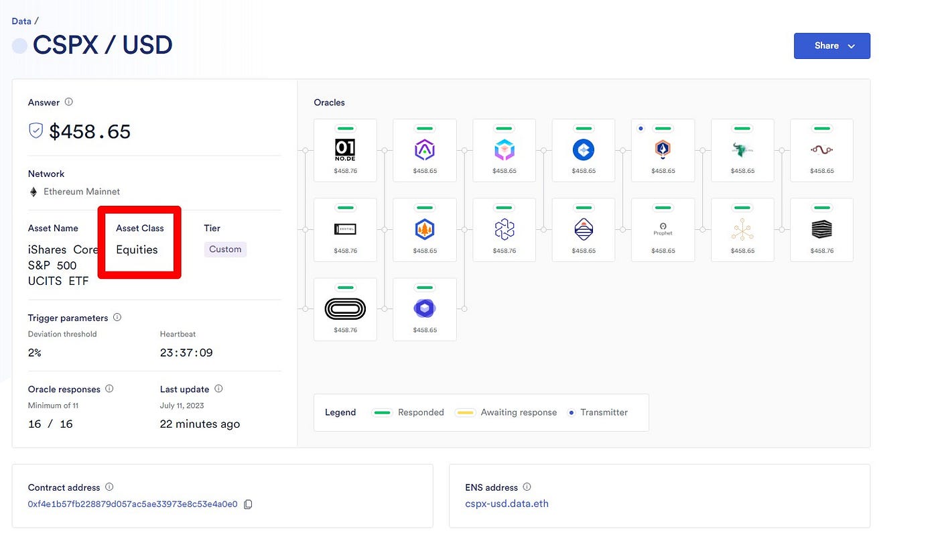Viewport: 938px width, 549px height.
Task: Select the brown wavy snake oracle logo
Action: (821, 150)
